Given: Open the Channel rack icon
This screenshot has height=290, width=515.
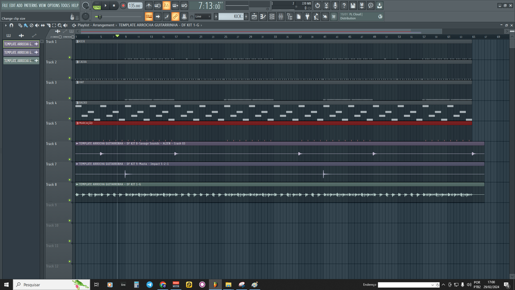Looking at the screenshot, I should [x=272, y=17].
